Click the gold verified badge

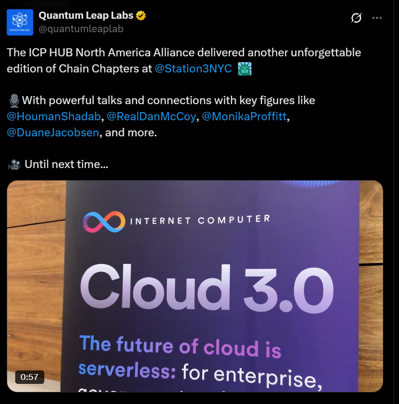click(141, 16)
